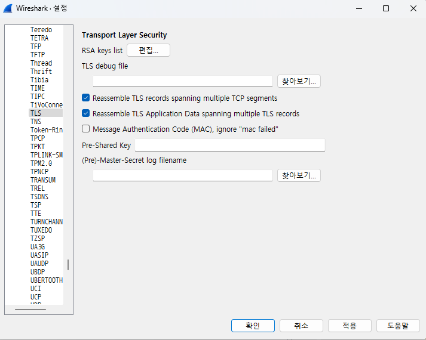Select TPM2.0 protocol
This screenshot has height=340, width=426.
pyautogui.click(x=41, y=163)
